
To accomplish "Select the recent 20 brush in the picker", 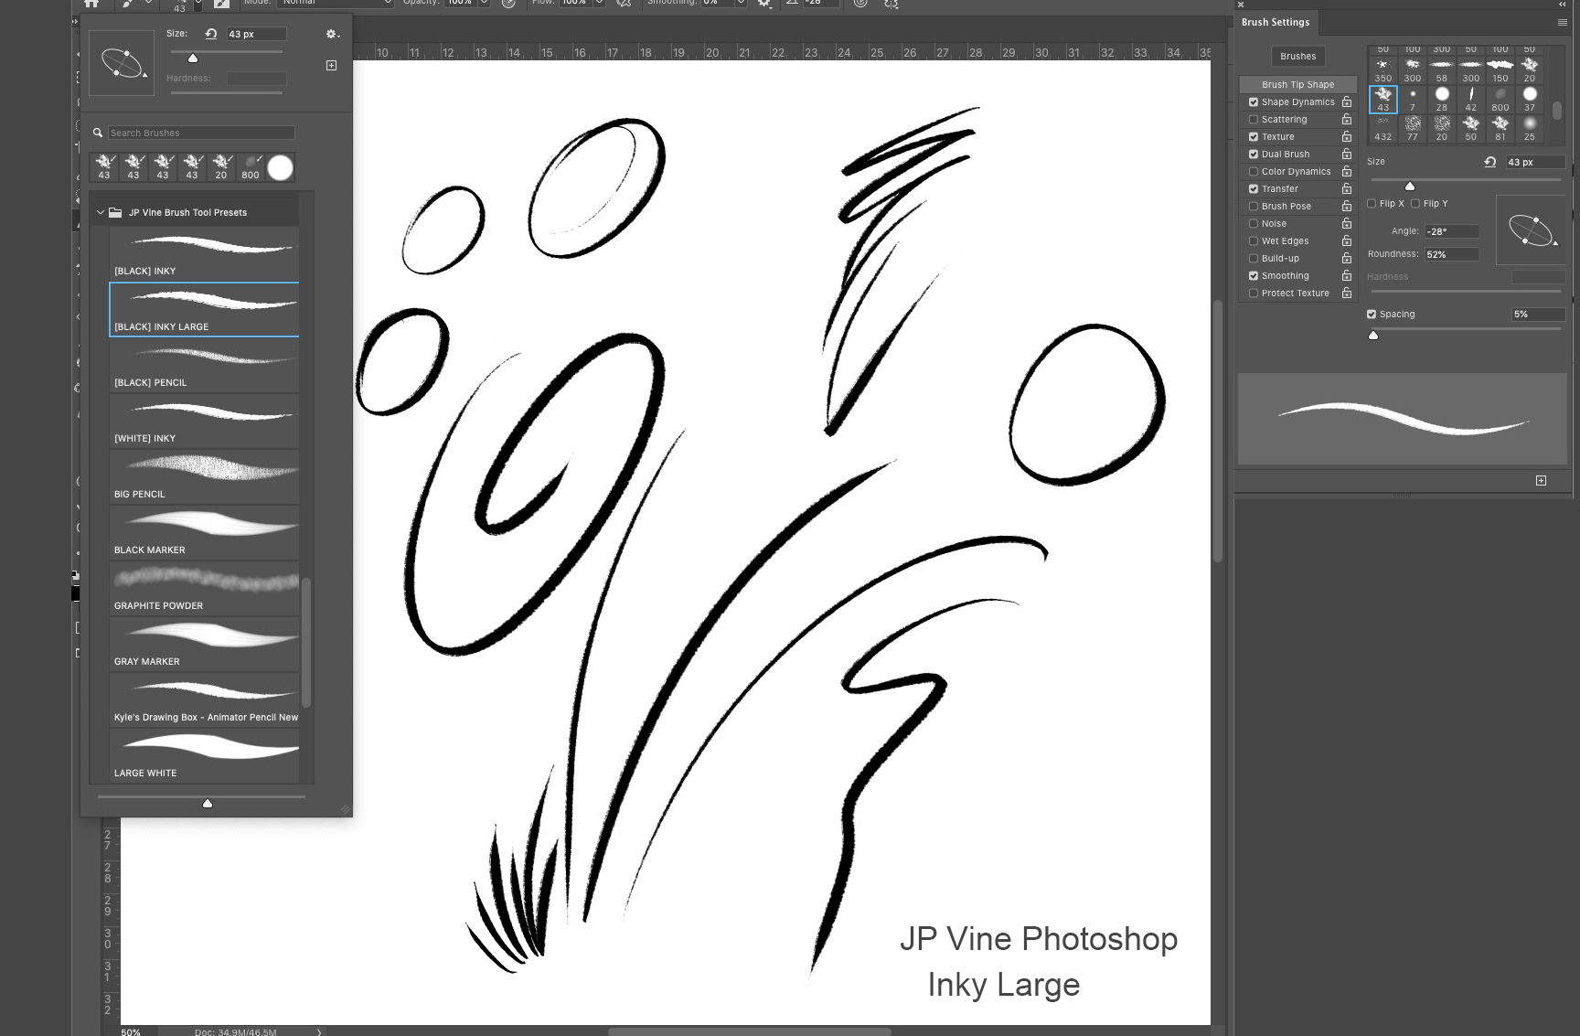I will (x=221, y=167).
